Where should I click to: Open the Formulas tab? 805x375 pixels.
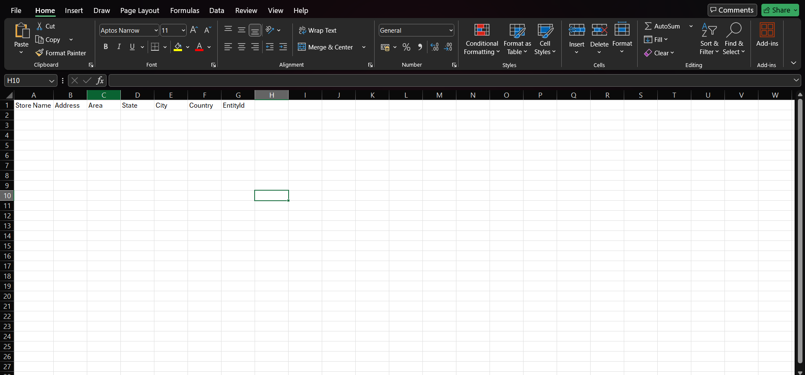185,10
